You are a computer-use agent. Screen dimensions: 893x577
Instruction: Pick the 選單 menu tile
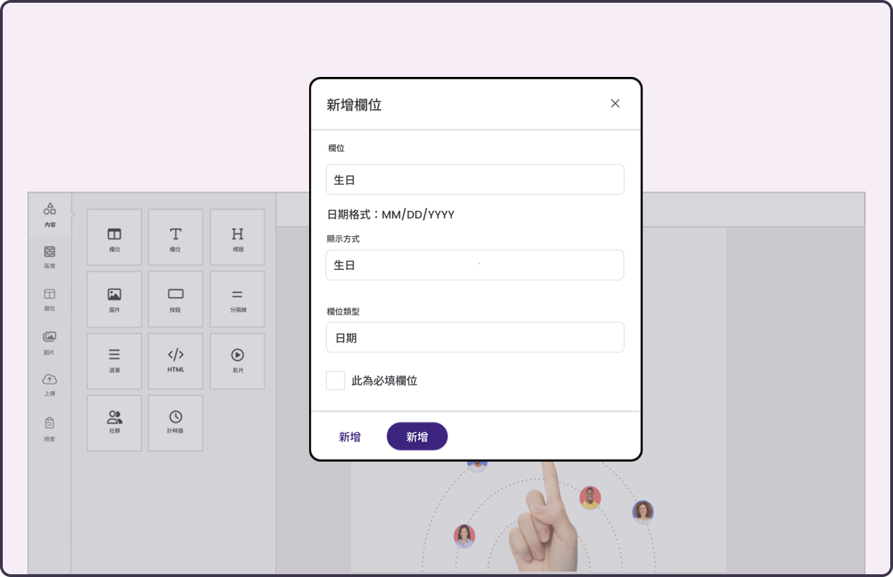click(115, 361)
